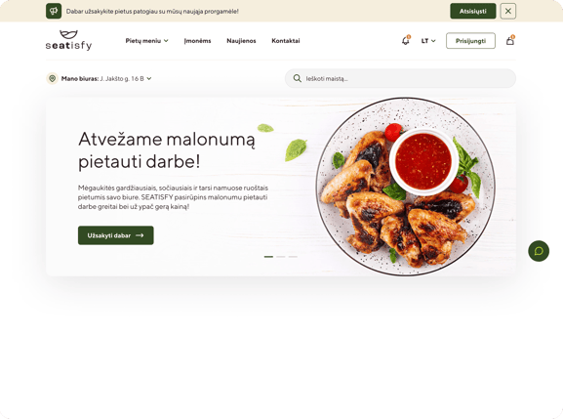Expand the Pietų meniu dropdown

[x=147, y=41]
